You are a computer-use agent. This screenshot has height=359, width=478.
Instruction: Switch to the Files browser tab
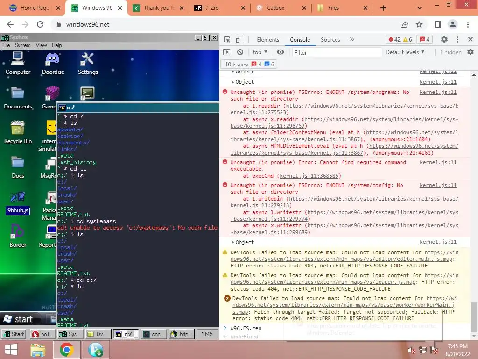tap(342, 8)
